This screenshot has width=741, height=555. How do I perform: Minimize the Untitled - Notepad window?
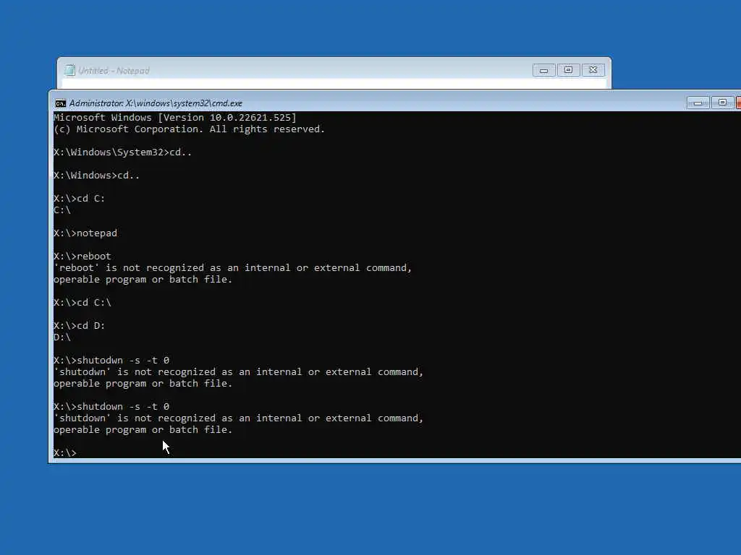pos(544,70)
